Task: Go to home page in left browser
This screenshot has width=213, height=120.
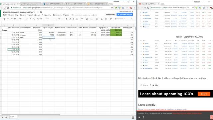Action: (8, 8)
